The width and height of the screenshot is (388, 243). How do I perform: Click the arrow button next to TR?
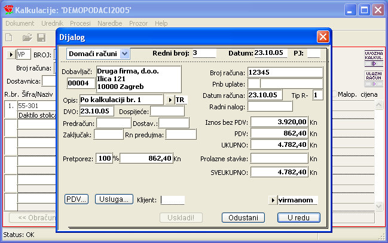[170, 100]
